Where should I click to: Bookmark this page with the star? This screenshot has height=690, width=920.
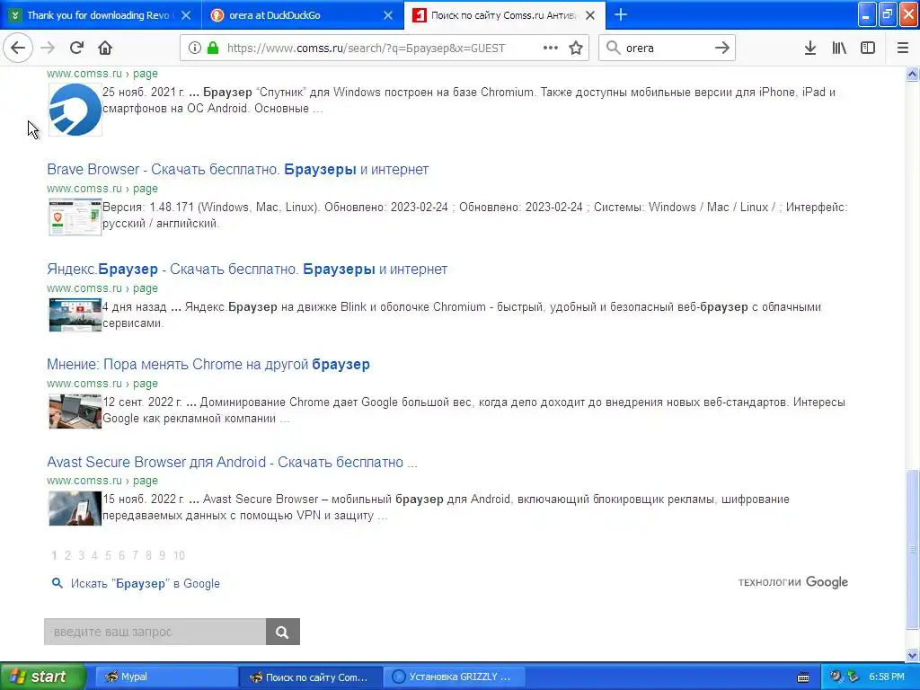576,49
